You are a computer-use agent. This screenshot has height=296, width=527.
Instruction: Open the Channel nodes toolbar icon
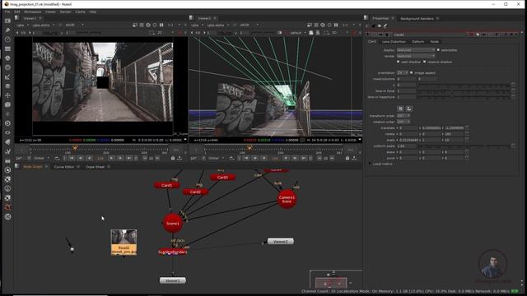pos(7,49)
